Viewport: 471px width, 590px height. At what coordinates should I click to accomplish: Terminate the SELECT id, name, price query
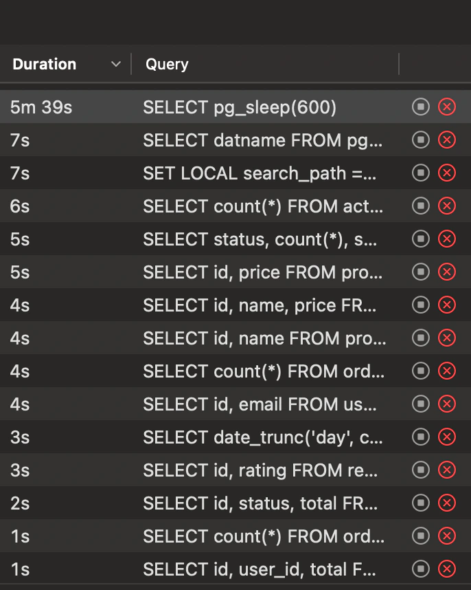447,305
